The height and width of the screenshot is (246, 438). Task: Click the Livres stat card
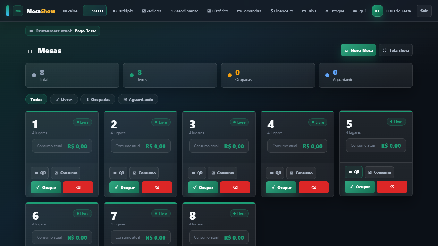(x=170, y=75)
